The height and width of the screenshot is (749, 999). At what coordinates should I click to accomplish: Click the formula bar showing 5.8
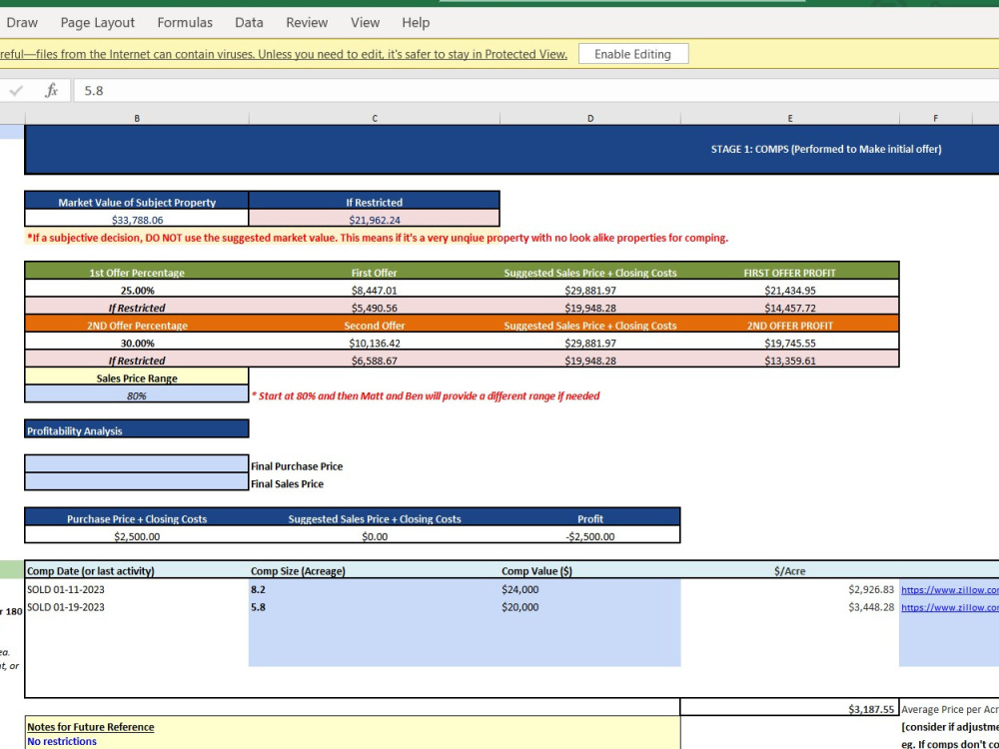(535, 91)
